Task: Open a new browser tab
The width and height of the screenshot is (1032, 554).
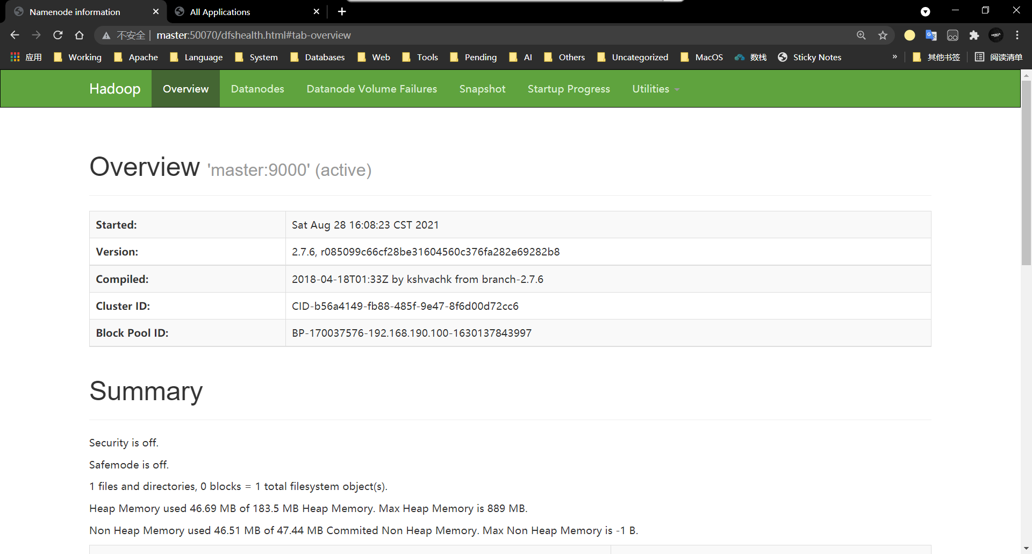Action: 342,11
